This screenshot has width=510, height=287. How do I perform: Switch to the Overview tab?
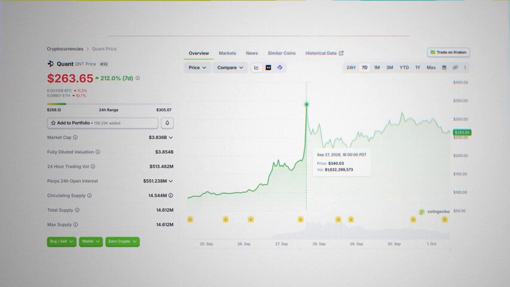(199, 53)
